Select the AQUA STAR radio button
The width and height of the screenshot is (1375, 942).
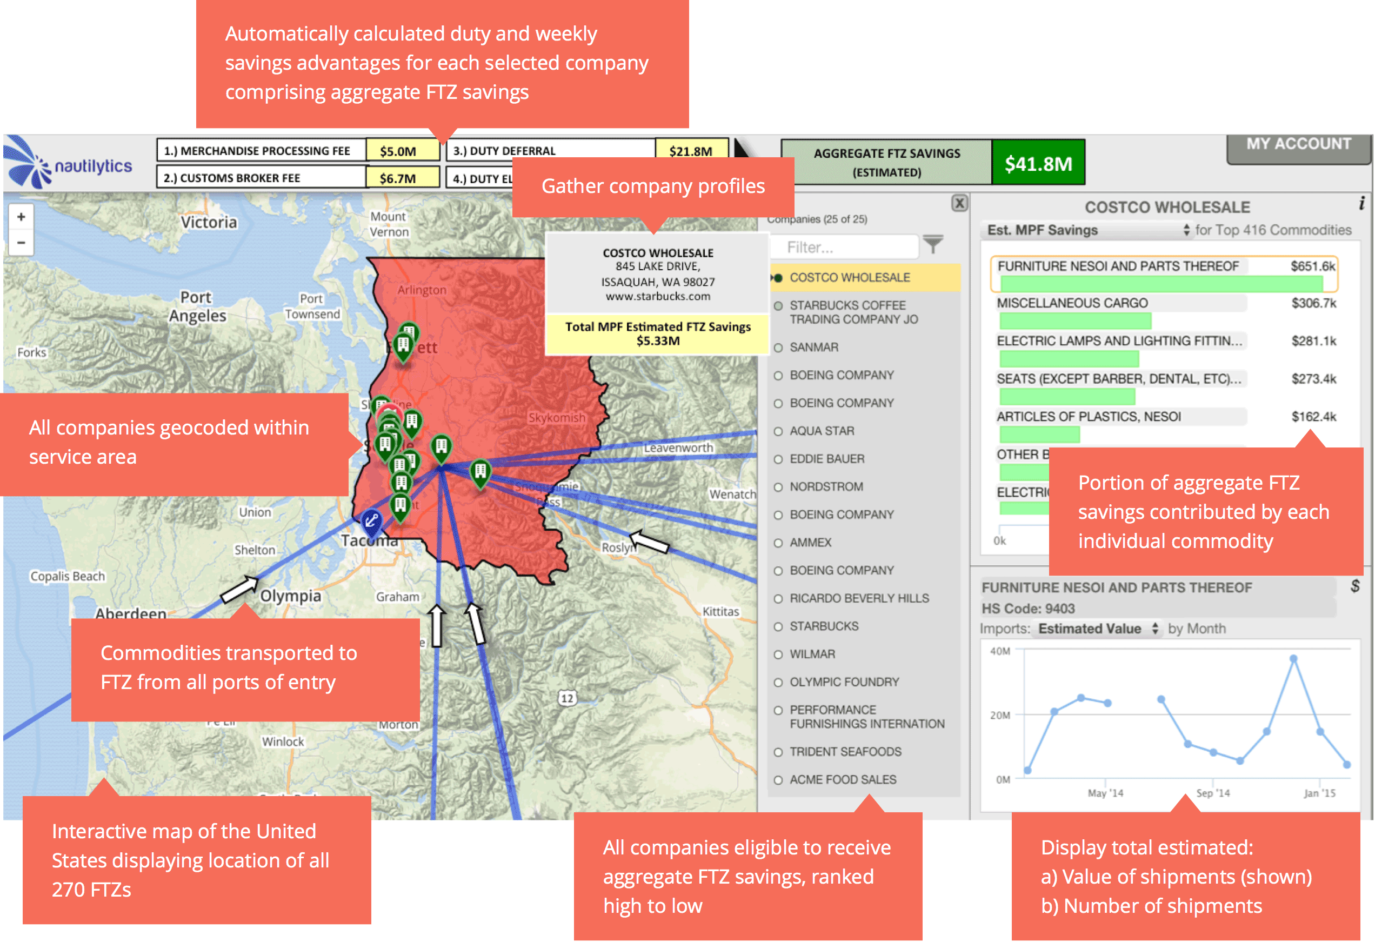click(x=778, y=432)
